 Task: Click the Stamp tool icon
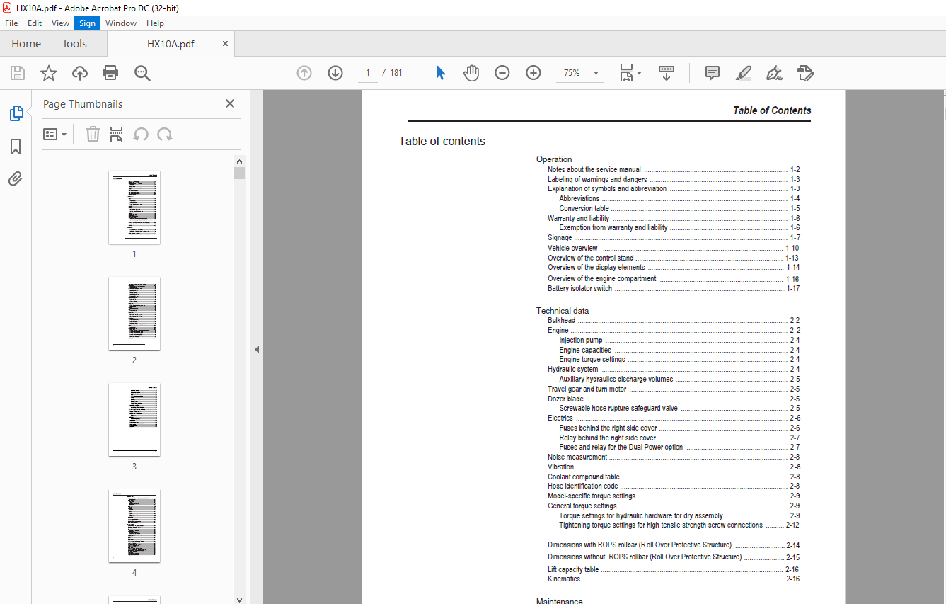pos(805,73)
